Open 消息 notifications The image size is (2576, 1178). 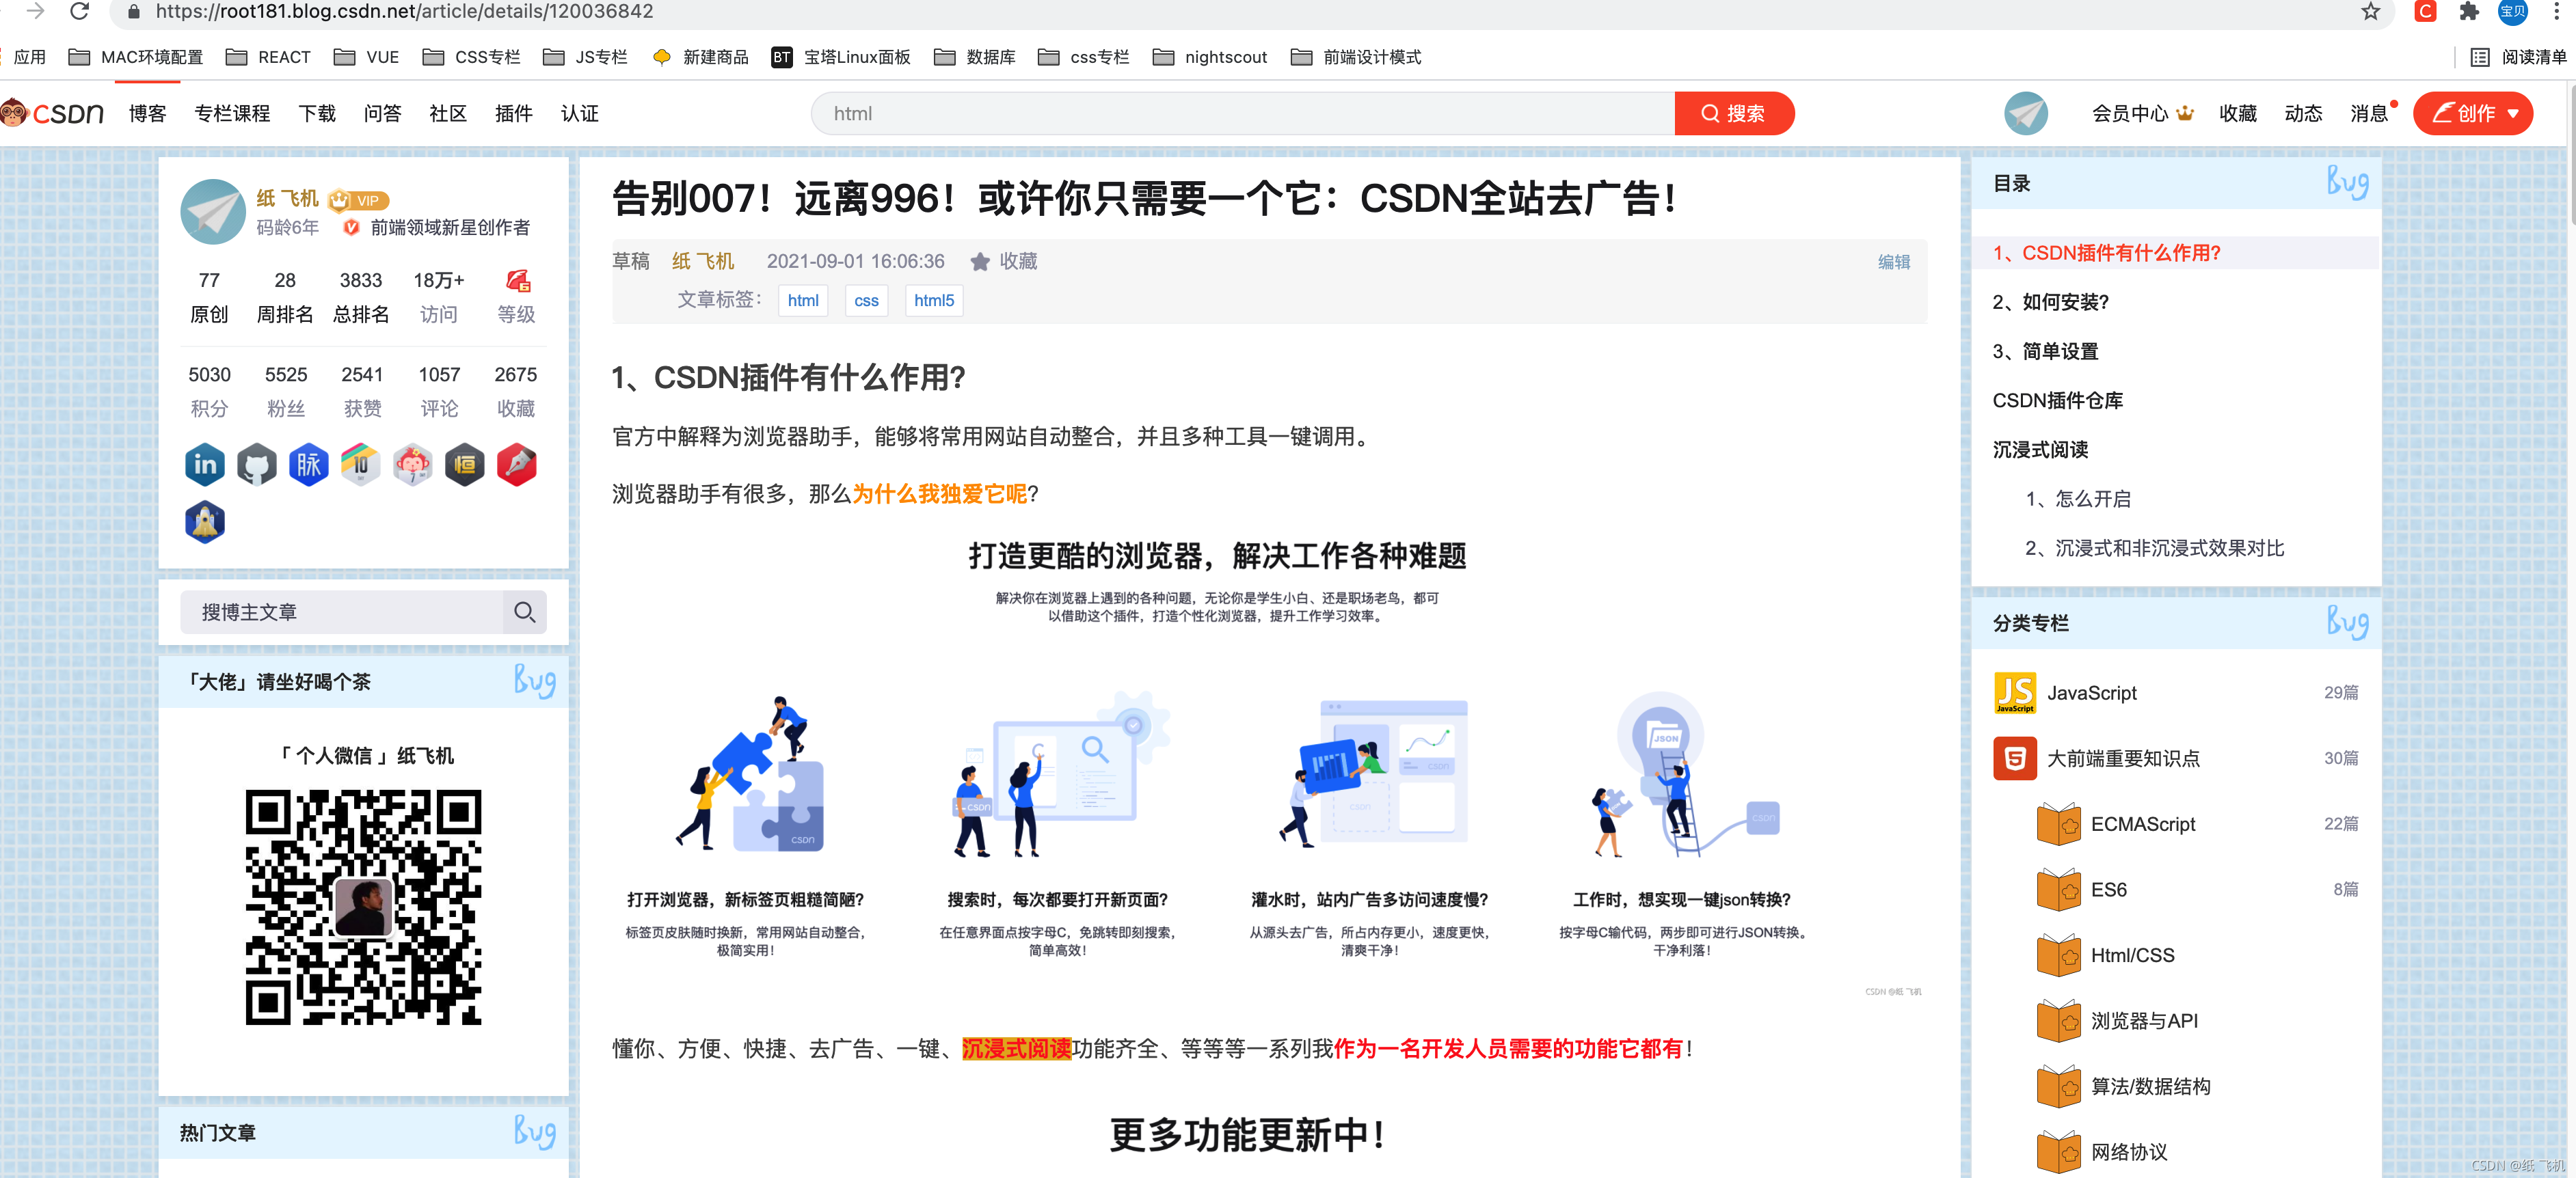[x=2370, y=114]
